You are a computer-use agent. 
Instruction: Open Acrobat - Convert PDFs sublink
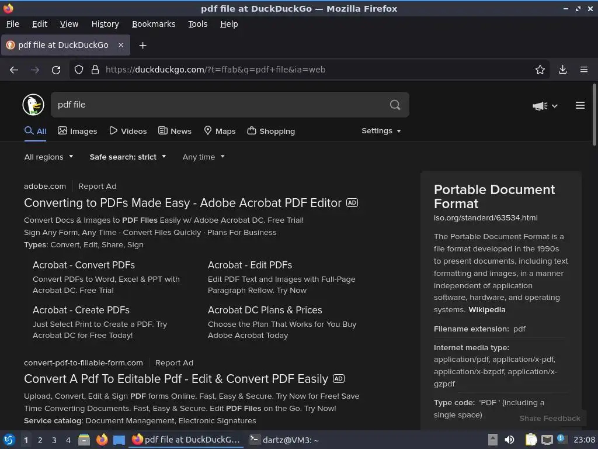click(84, 265)
